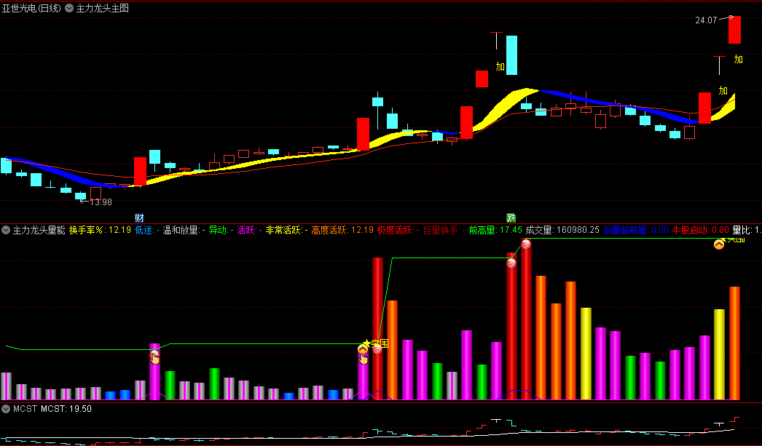
Task: Click the MCST: 19.50 value label
Action: pyautogui.click(x=66, y=409)
